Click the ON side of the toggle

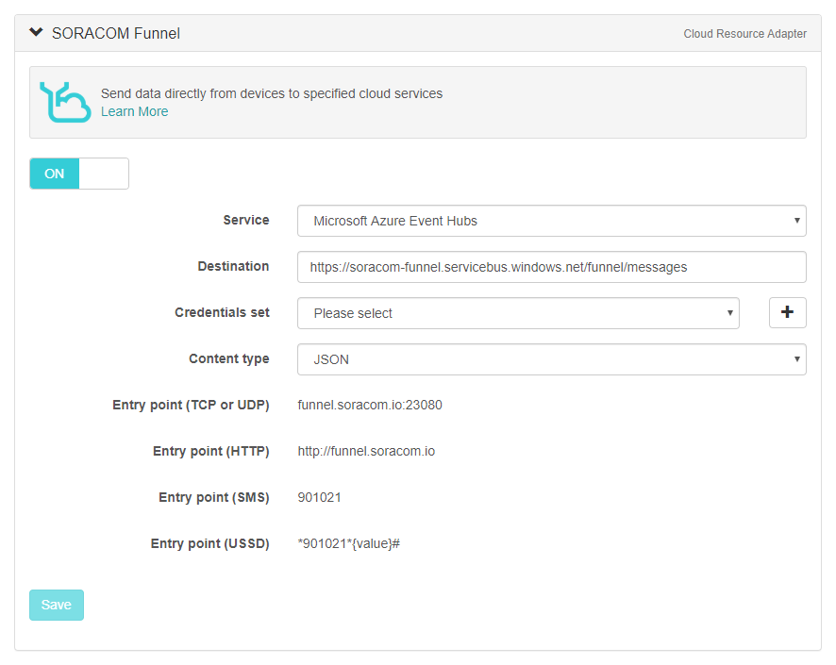coord(54,174)
